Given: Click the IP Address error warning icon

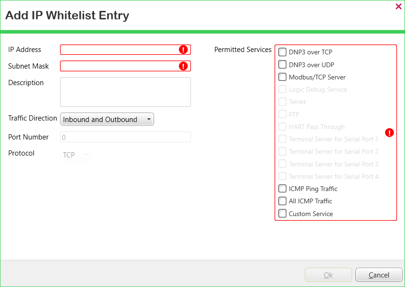Looking at the screenshot, I should tap(183, 50).
